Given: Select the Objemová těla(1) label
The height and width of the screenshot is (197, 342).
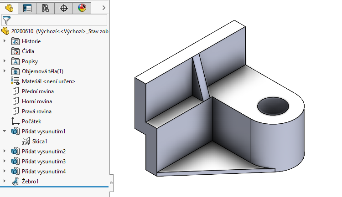Looking at the screenshot, I should 42,71.
